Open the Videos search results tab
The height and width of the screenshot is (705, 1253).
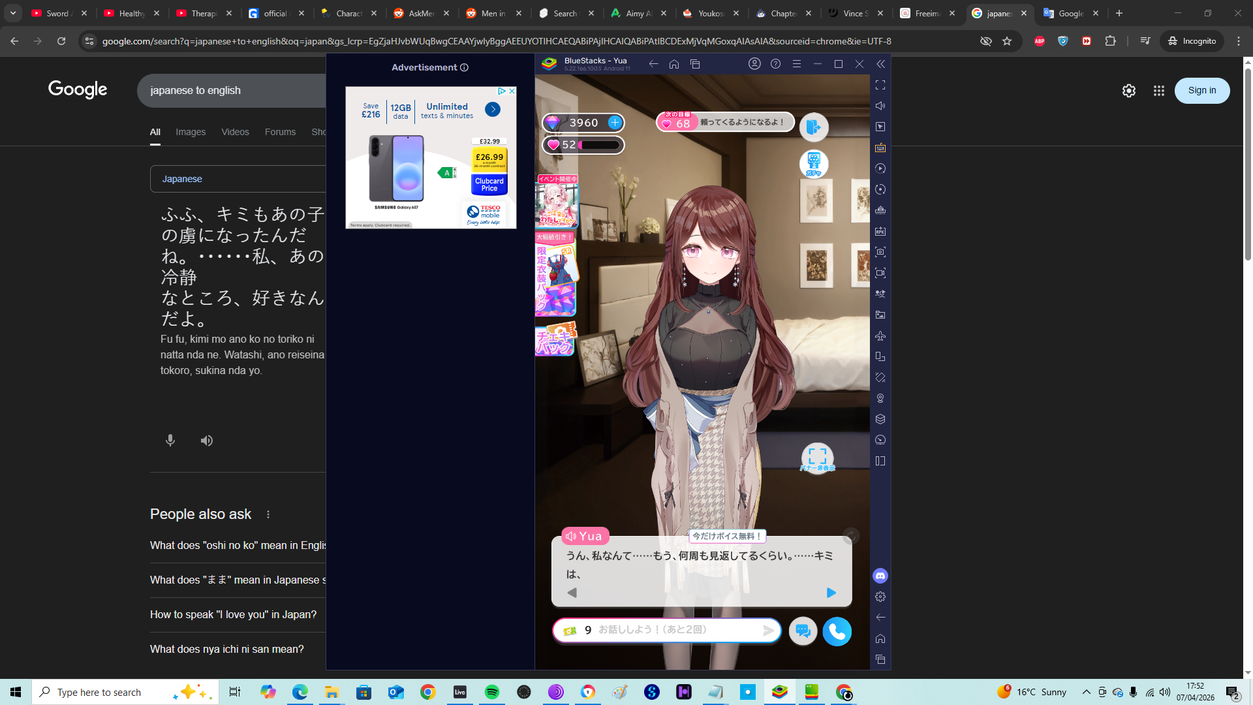pos(235,132)
